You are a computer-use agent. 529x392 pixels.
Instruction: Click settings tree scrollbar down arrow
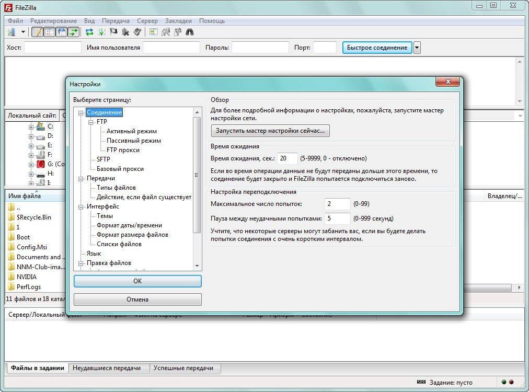(197, 266)
